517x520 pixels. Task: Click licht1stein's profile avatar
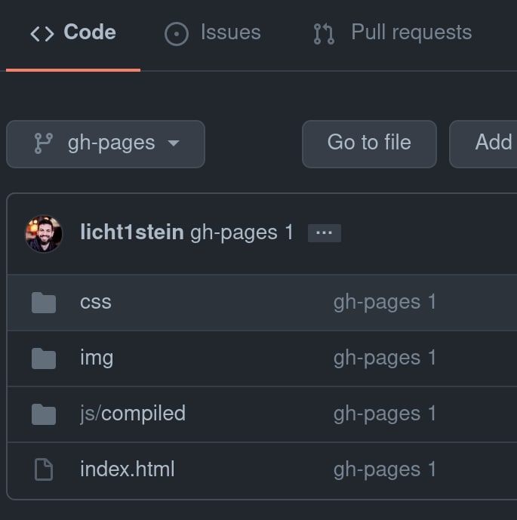[x=44, y=233]
